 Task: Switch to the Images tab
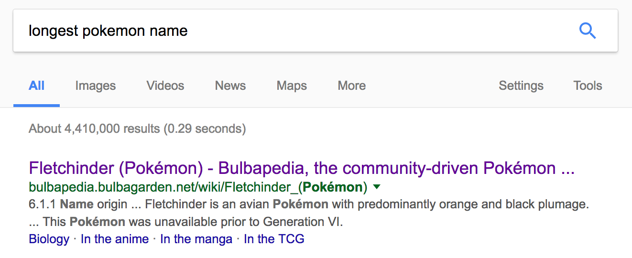[x=96, y=86]
